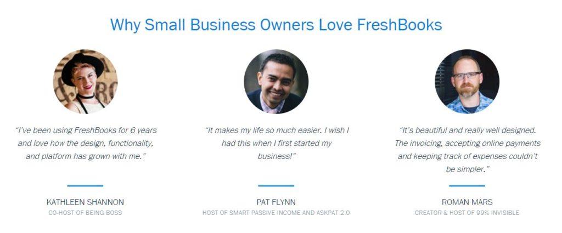Click Roman Mars's round profile photo
This screenshot has width=562, height=233.
(467, 81)
